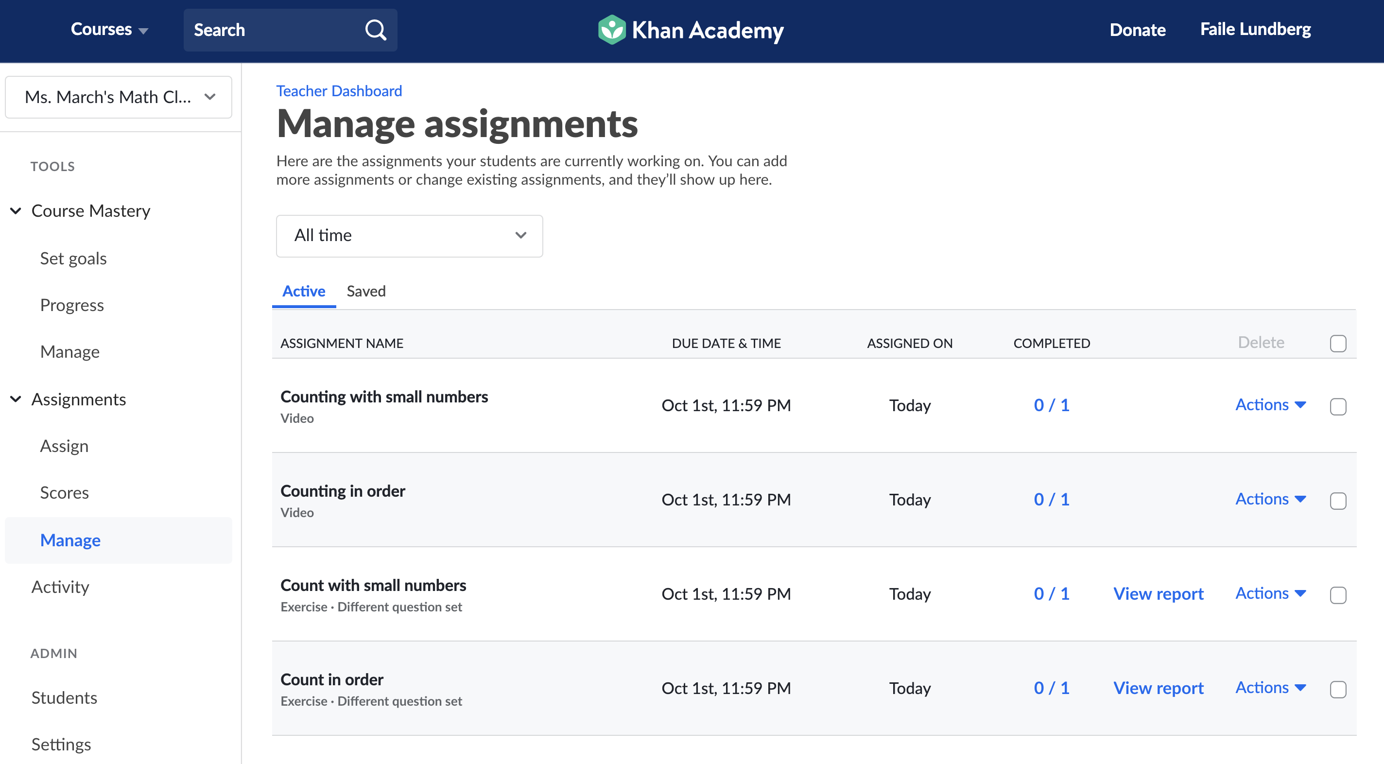View report for Count with small numbers
This screenshot has height=764, width=1384.
[1159, 594]
